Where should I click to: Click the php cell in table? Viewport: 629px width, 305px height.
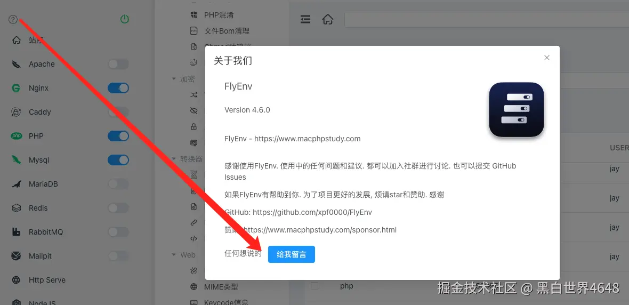coord(346,286)
